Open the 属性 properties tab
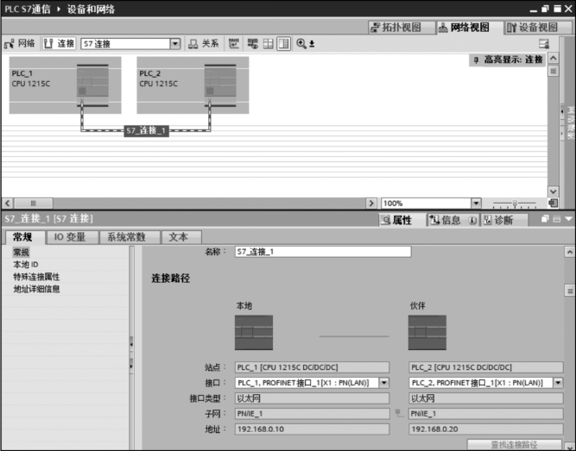The height and width of the screenshot is (451, 576). tap(402, 220)
